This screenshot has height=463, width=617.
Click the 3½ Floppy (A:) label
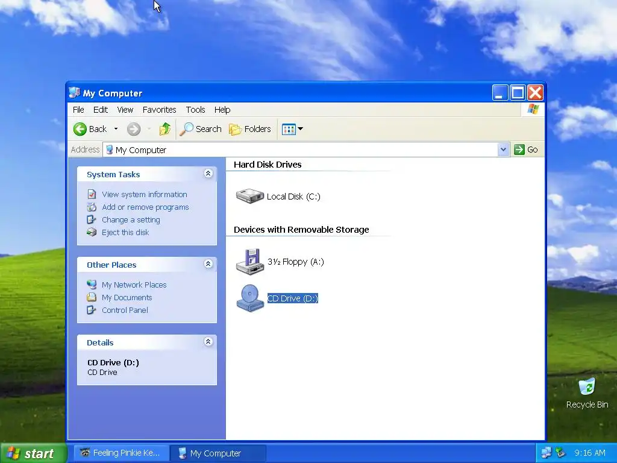pos(295,262)
